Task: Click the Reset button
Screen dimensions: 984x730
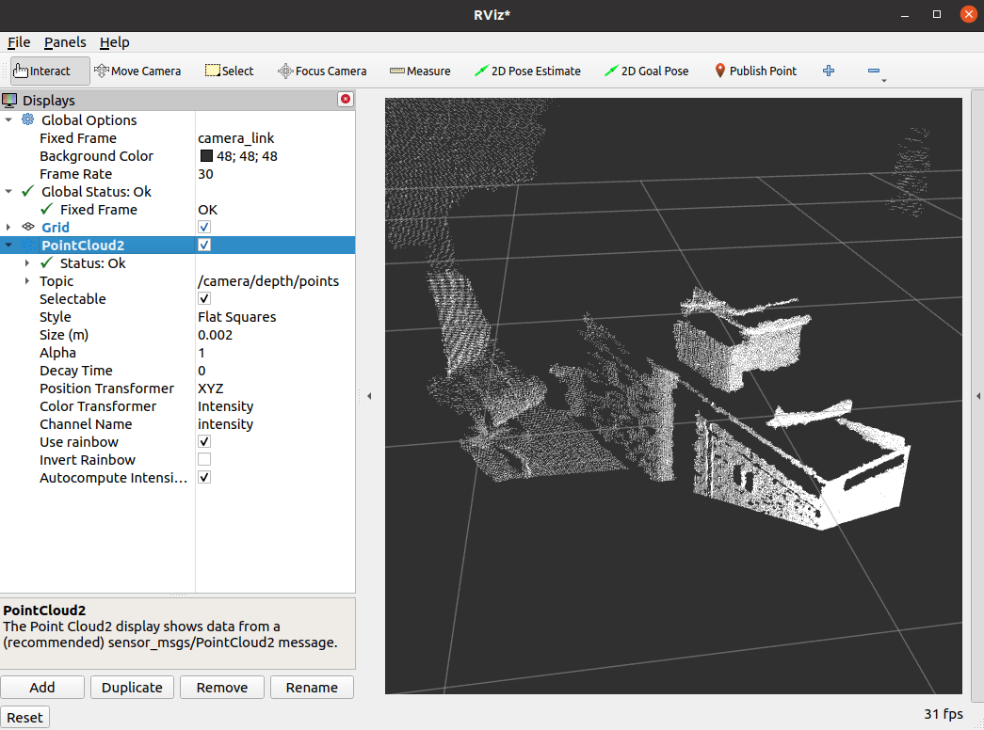Action: [25, 718]
